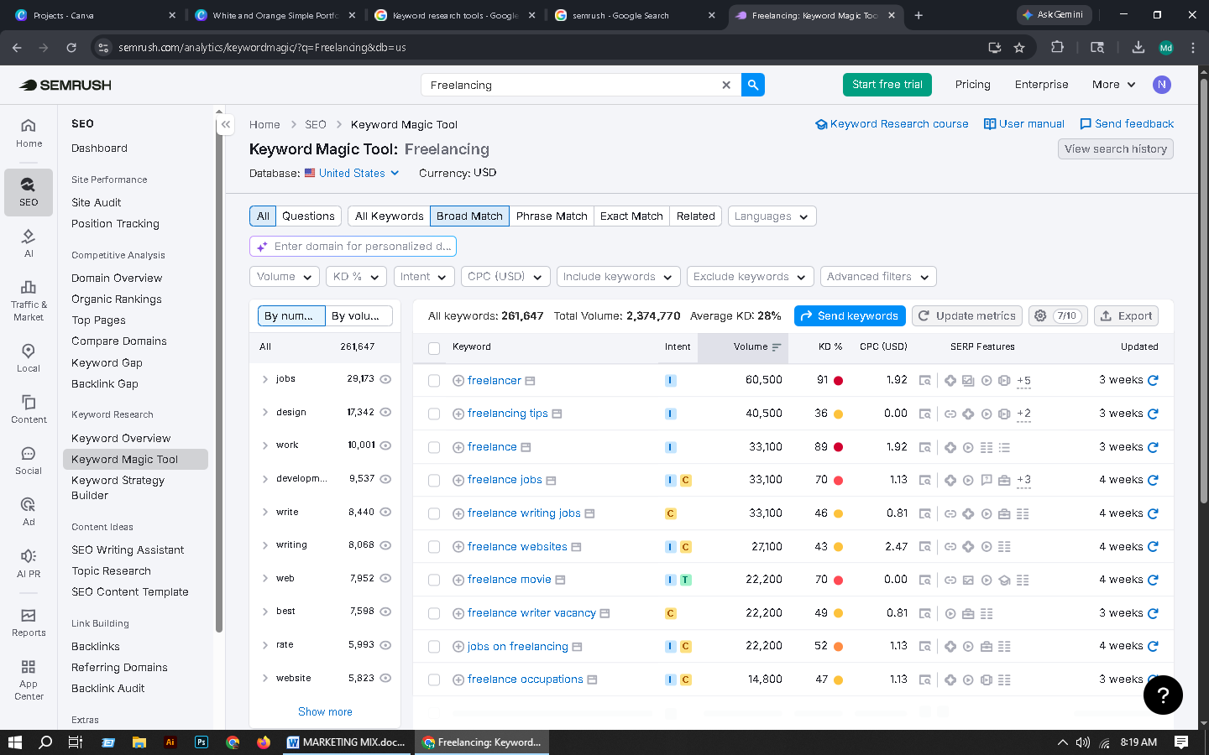
Task: View SERP for freelance movie row
Action: 924,580
